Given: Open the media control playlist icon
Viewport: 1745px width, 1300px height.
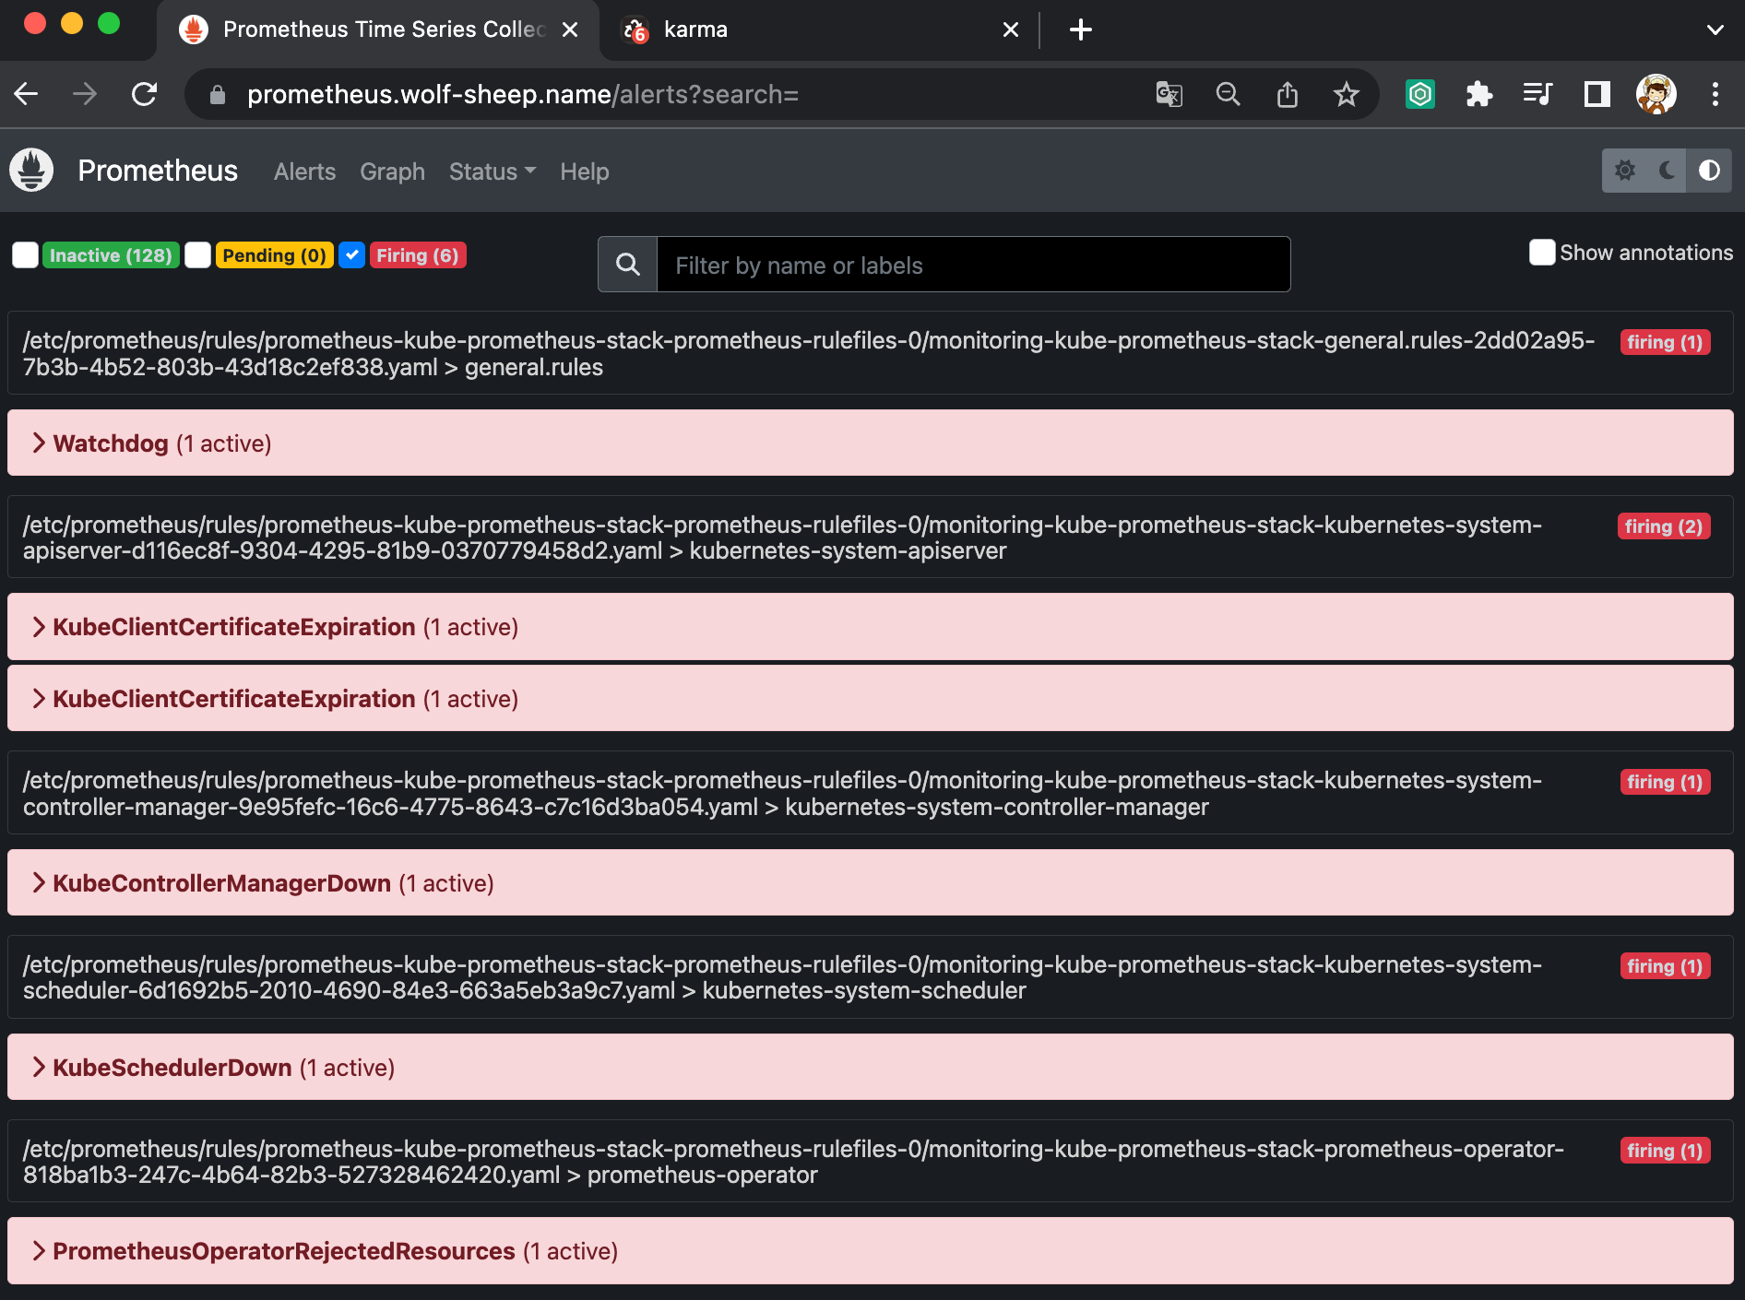Looking at the screenshot, I should pos(1538,94).
